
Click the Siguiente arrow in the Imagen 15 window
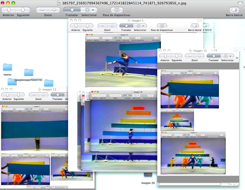click(177, 56)
